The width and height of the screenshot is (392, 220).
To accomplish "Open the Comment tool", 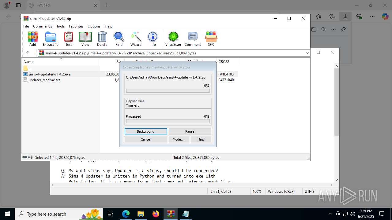I will click(x=193, y=39).
